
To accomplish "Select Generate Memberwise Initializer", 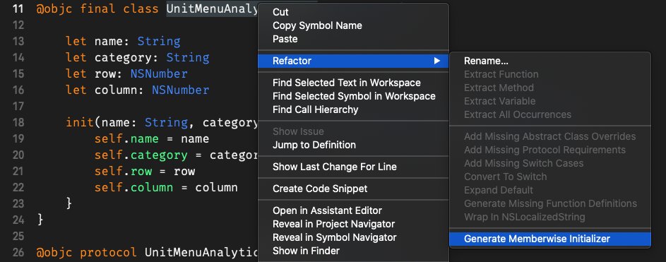I will coord(550,239).
